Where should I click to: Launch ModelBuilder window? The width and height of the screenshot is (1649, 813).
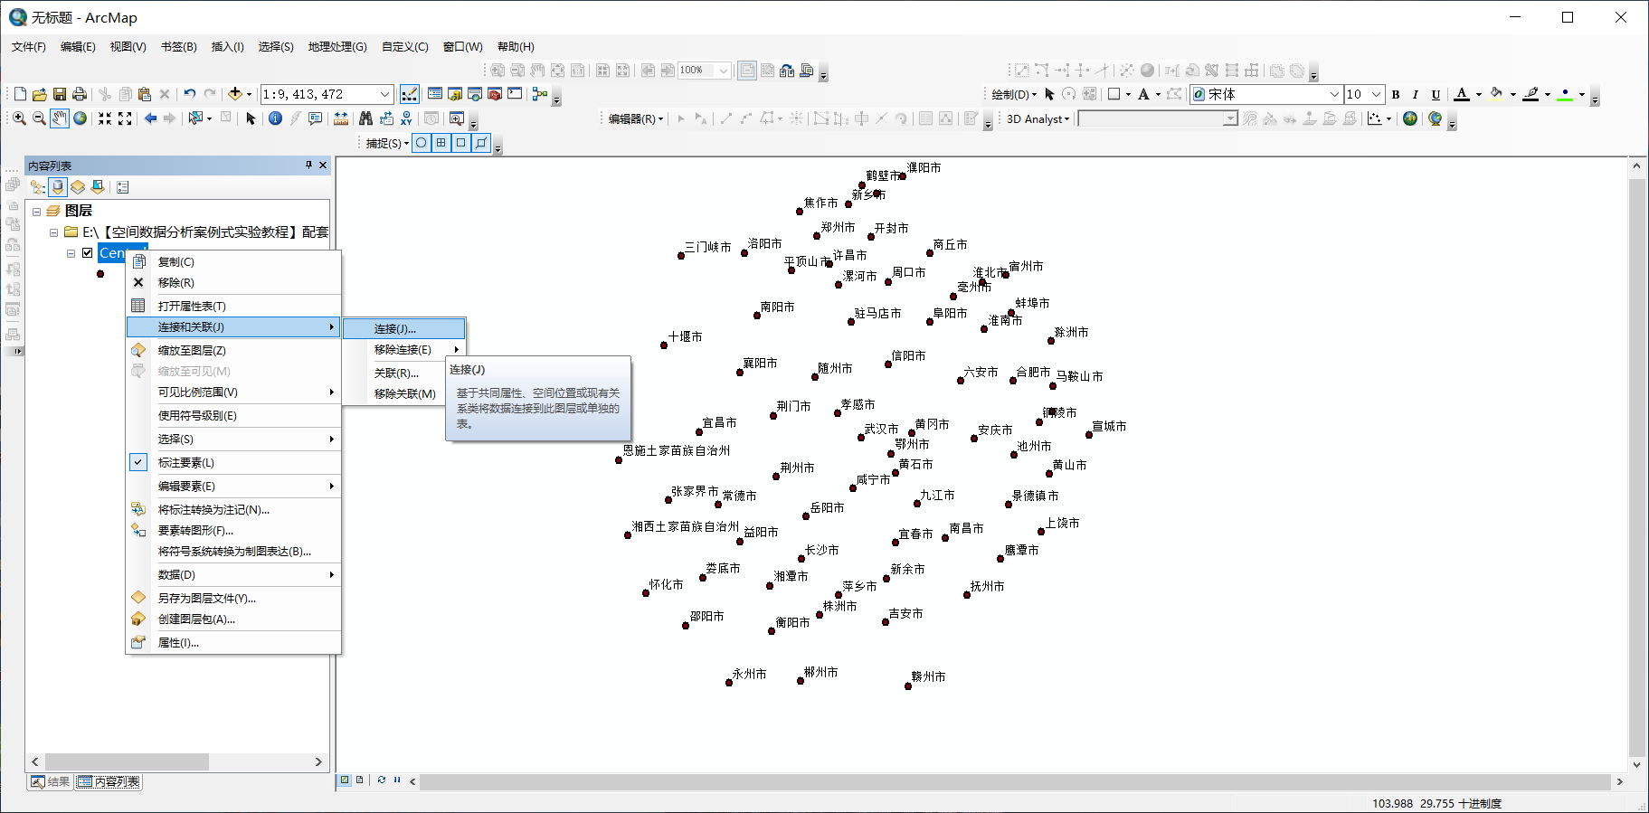[x=540, y=94]
